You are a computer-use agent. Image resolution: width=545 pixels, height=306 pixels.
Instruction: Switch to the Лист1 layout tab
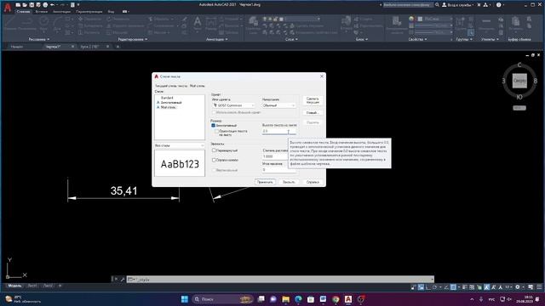[32, 286]
